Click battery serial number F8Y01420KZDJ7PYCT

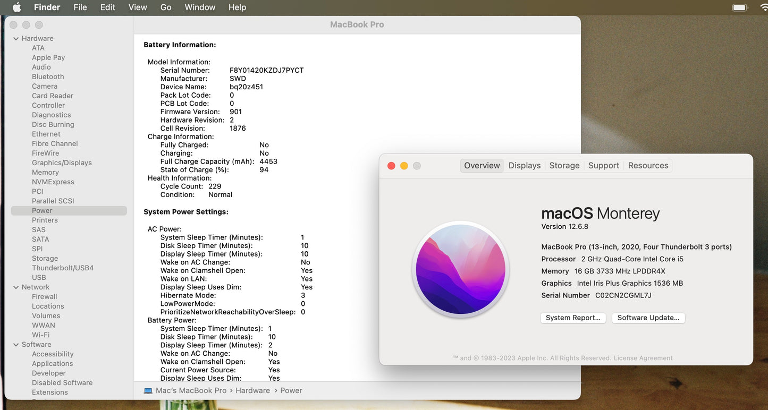coord(267,70)
